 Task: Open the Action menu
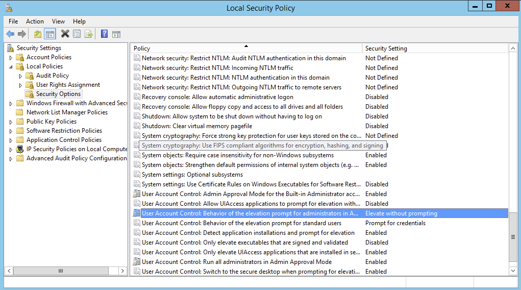[x=35, y=21]
